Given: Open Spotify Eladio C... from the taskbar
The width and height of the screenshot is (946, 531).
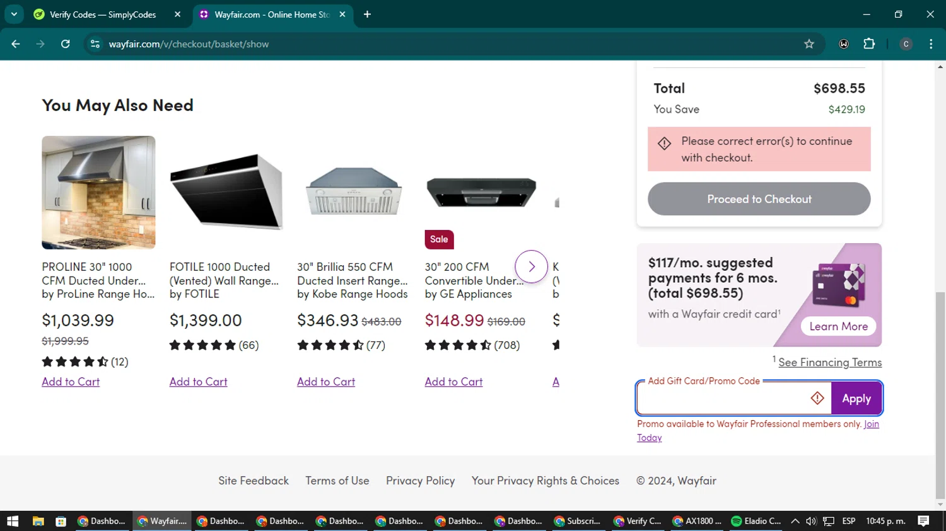Looking at the screenshot, I should tap(756, 521).
